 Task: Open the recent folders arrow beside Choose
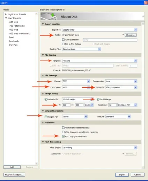pyautogui.click(x=123, y=35)
